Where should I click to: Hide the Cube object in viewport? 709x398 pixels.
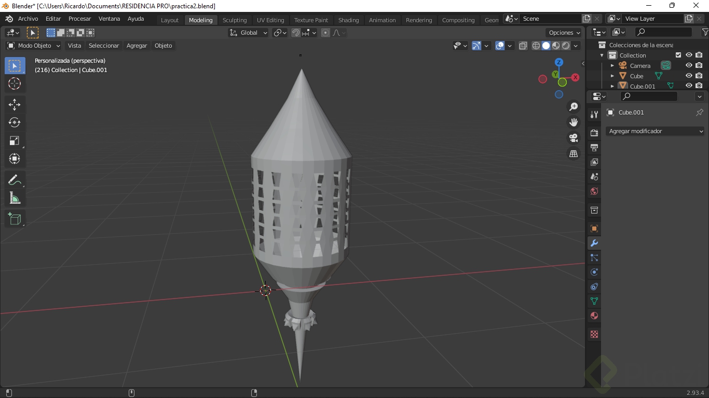coord(689,76)
